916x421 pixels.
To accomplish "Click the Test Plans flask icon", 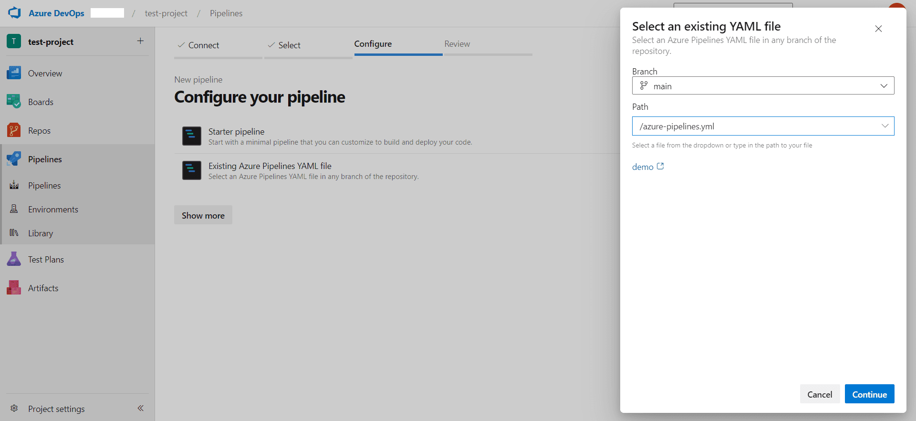I will tap(14, 259).
